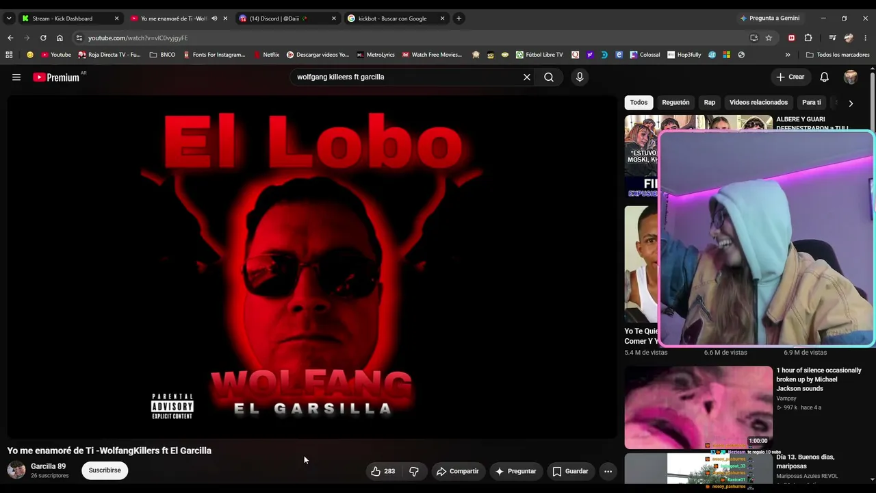
Task: Open the BNCO bookmarks folder
Action: pos(162,55)
